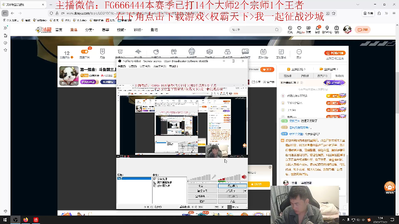399x224 pixels.
Task: Adjust the microphone volume meter in OBS
Action: pyautogui.click(x=199, y=177)
